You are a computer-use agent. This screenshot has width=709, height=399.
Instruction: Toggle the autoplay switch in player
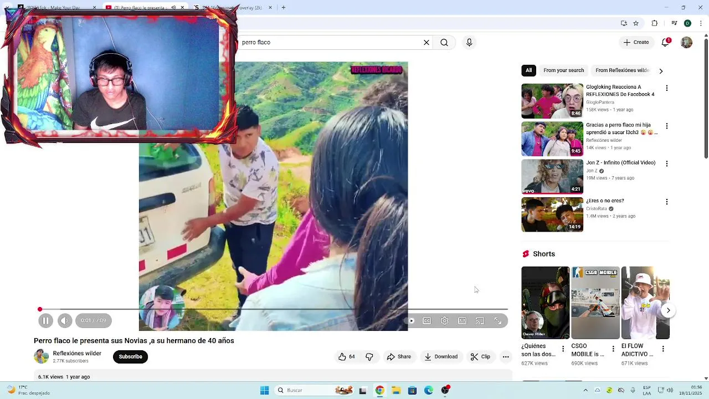[410, 321]
